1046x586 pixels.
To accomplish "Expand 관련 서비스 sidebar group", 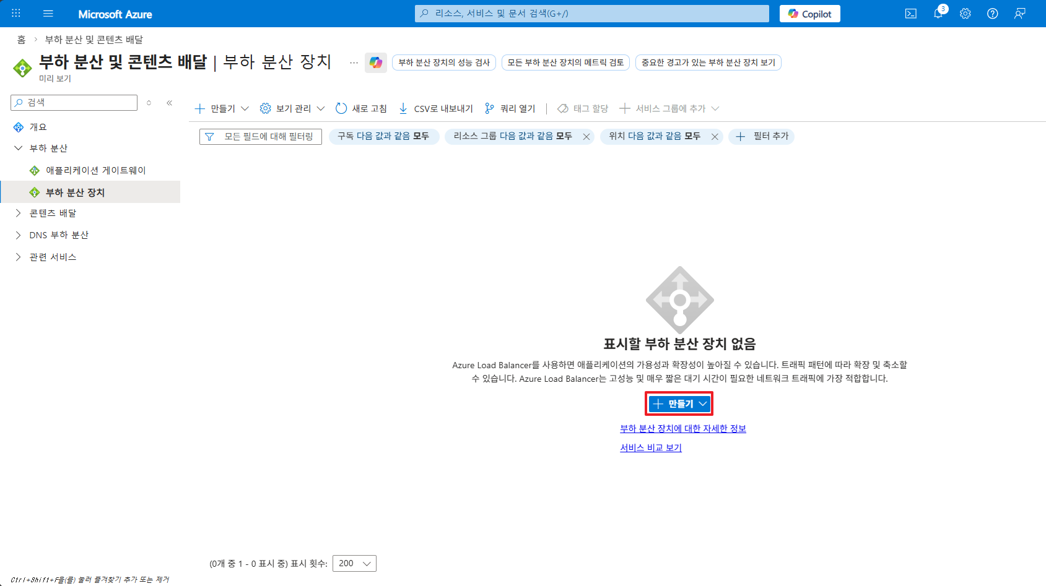I will tap(19, 257).
